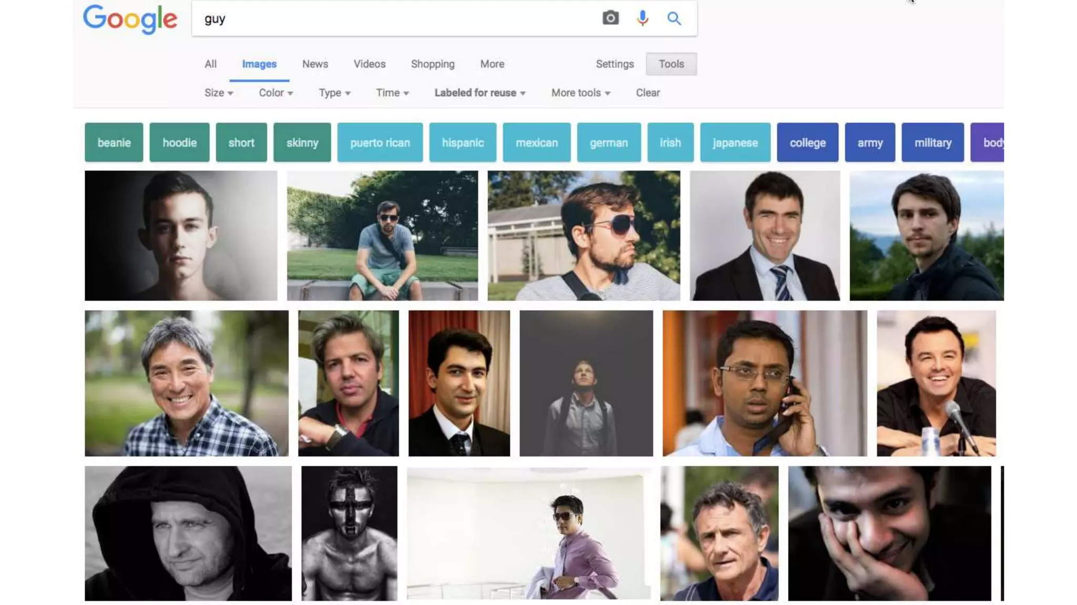Click the camera search-by-image icon
This screenshot has height=605, width=1077.
tap(610, 18)
